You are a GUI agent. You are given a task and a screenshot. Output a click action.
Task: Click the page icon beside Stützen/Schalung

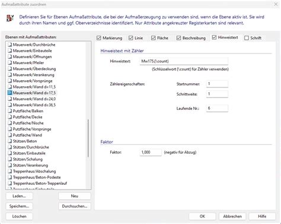pyautogui.click(x=9, y=159)
